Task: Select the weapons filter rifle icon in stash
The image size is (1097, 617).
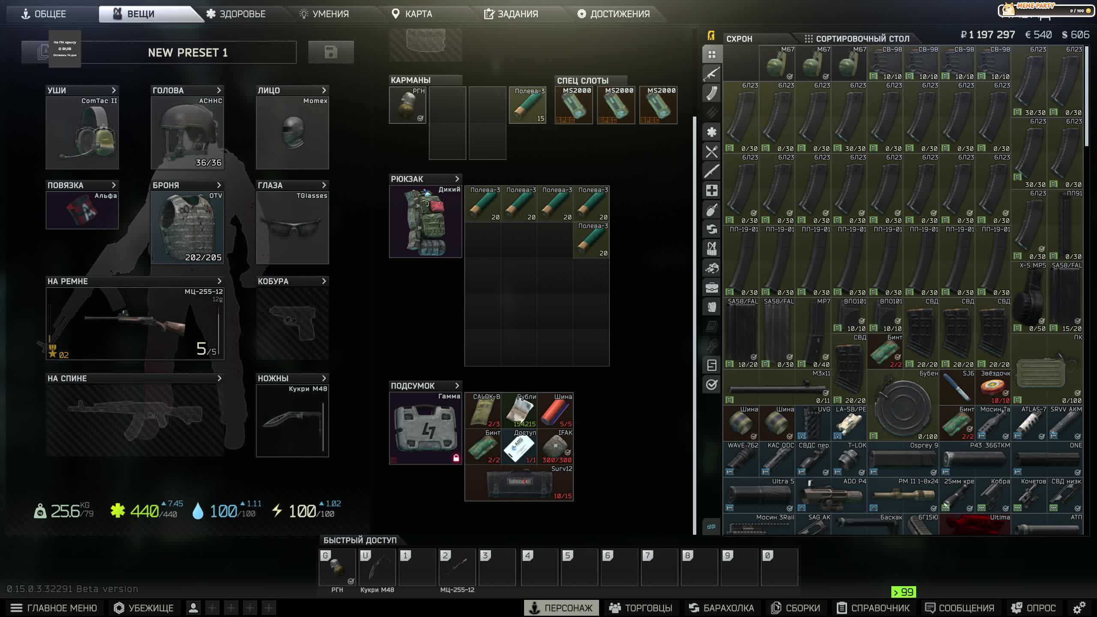Action: coord(711,74)
